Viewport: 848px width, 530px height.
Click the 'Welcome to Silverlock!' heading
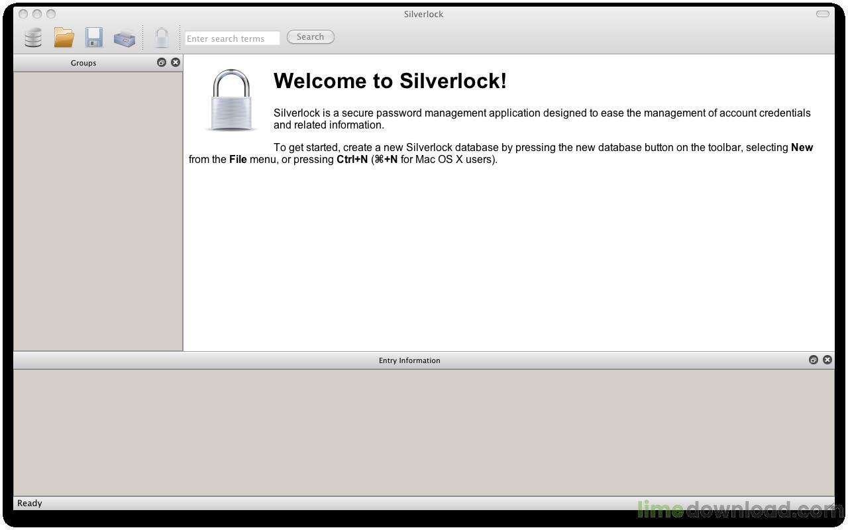[x=390, y=81]
